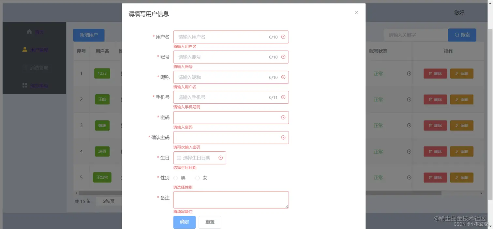This screenshot has width=493, height=229.
Task: Click the trash icon on the first 删除 button
Action: (430, 73)
